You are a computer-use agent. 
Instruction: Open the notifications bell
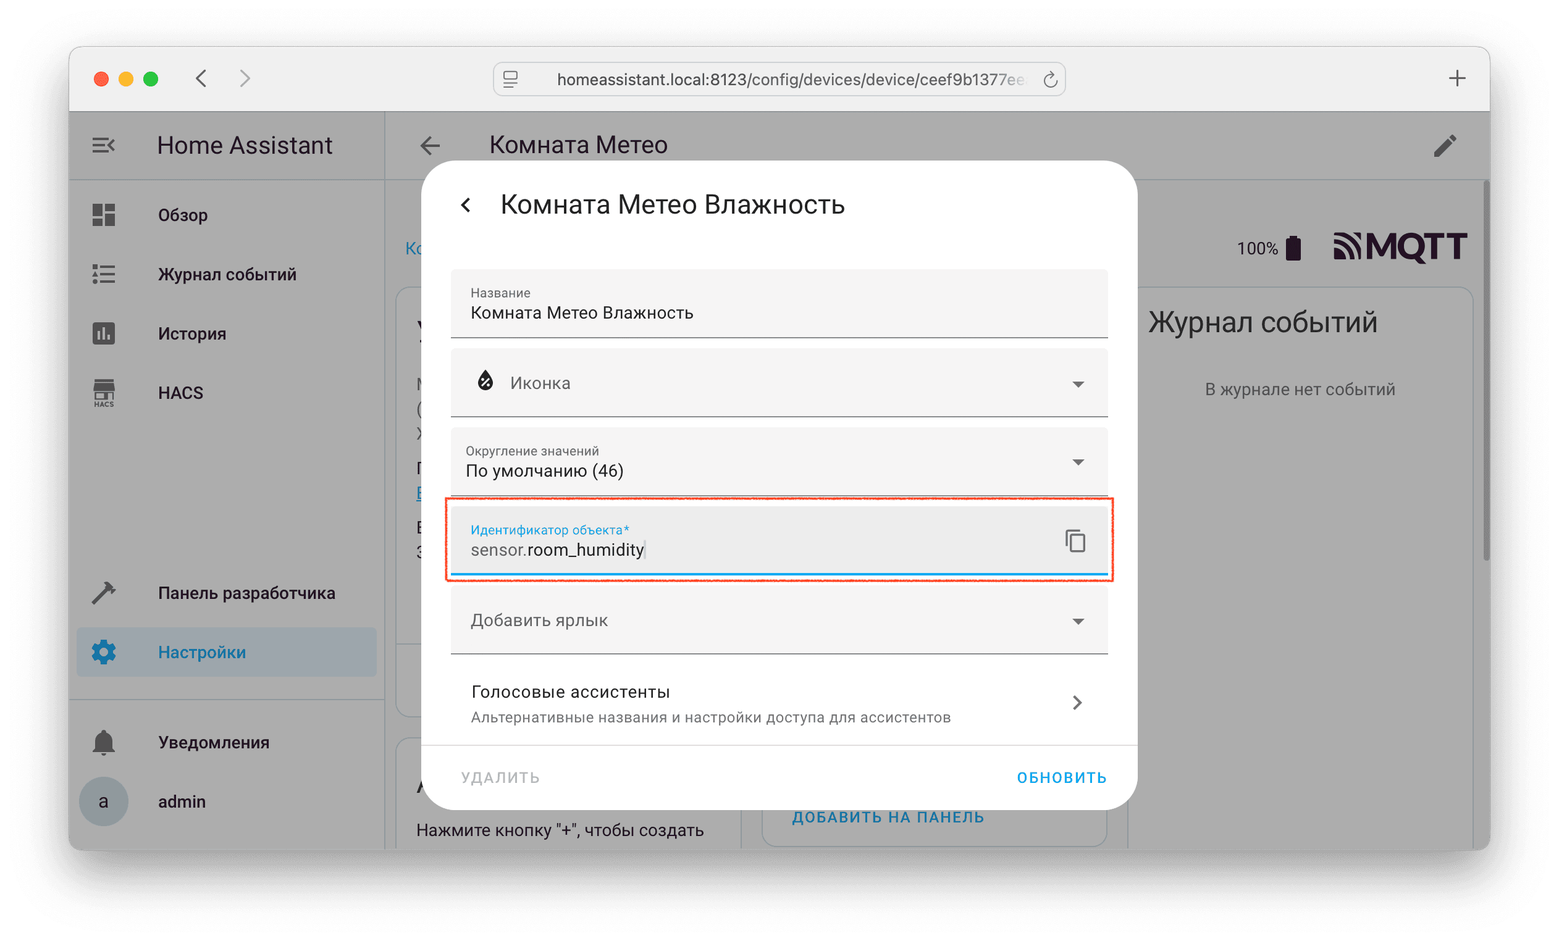pos(104,742)
